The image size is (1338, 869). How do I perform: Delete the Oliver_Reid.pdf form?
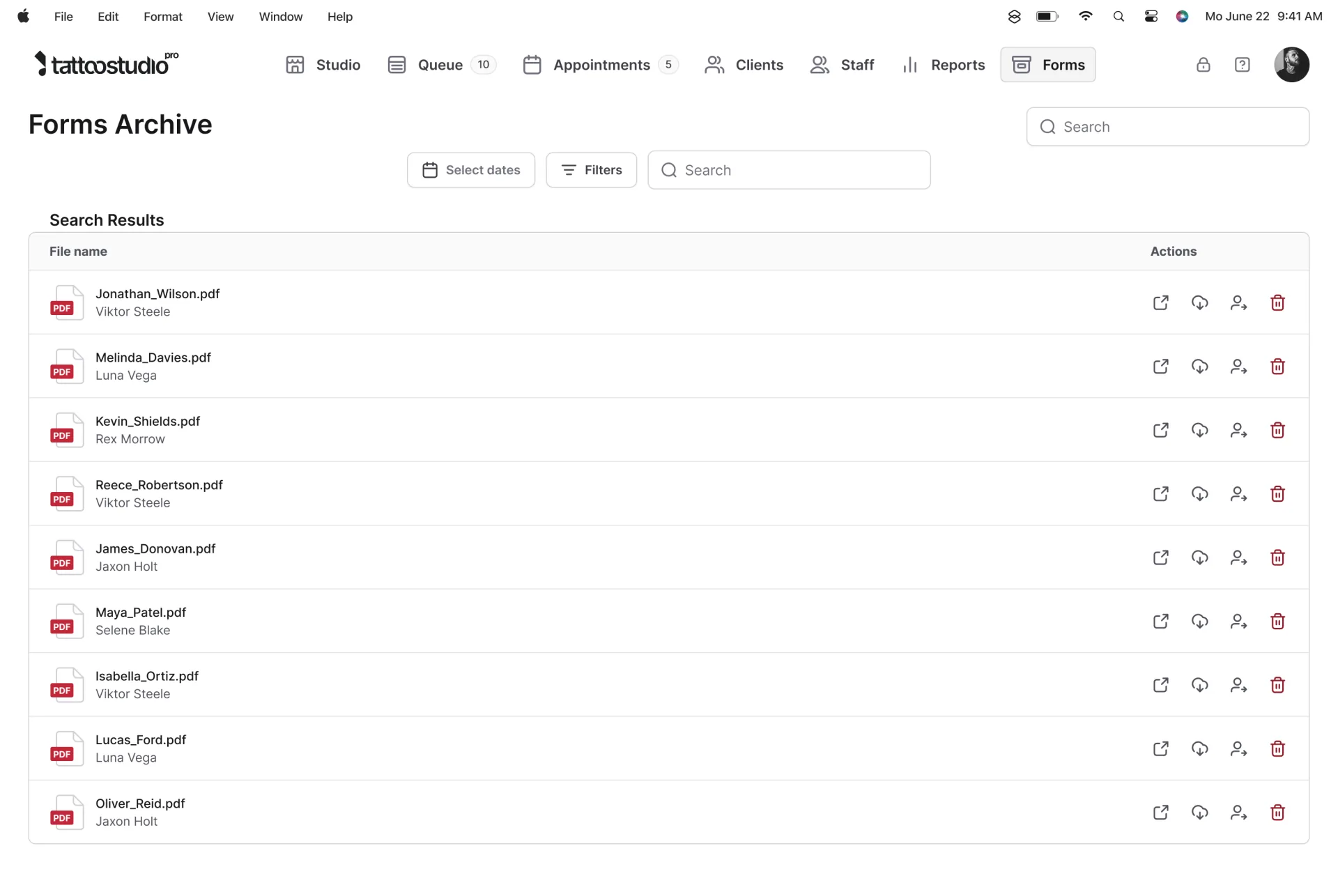coord(1277,813)
